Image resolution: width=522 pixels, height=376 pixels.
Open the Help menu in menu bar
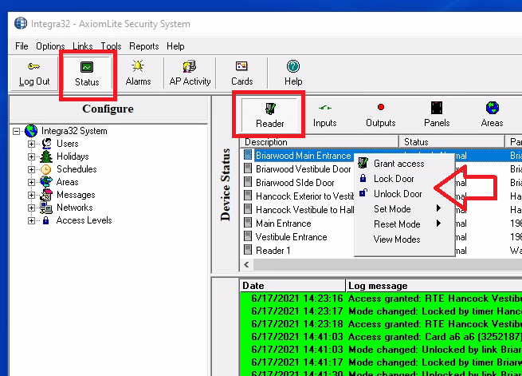click(x=175, y=46)
